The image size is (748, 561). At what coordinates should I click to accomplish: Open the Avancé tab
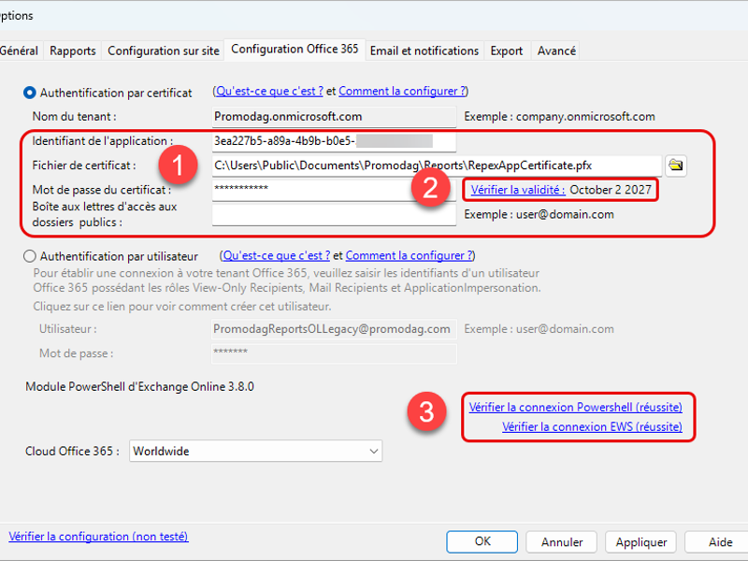(x=556, y=50)
